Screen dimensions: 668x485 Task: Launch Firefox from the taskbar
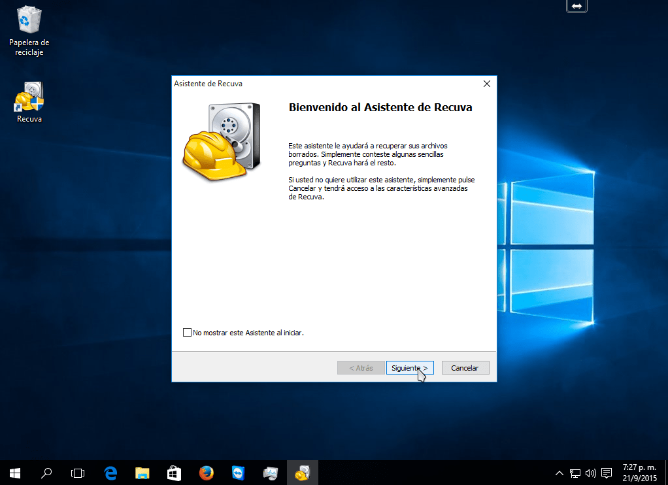(x=206, y=473)
